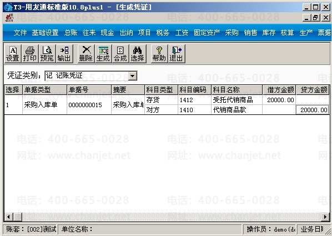Open the 文件 menu
The width and height of the screenshot is (332, 236).
21,33
